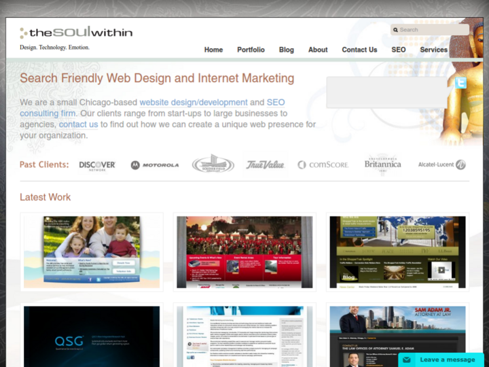Click the comScore client logo
Image resolution: width=489 pixels, height=367 pixels.
[323, 164]
